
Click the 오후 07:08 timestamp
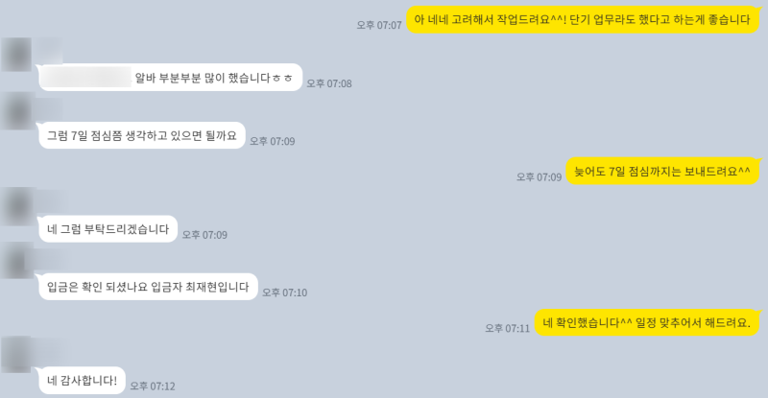tap(329, 83)
